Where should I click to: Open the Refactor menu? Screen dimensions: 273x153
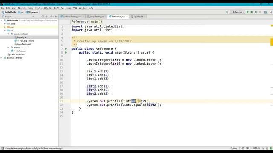[48, 8]
